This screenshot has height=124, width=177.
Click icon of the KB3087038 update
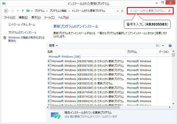tap(49, 70)
